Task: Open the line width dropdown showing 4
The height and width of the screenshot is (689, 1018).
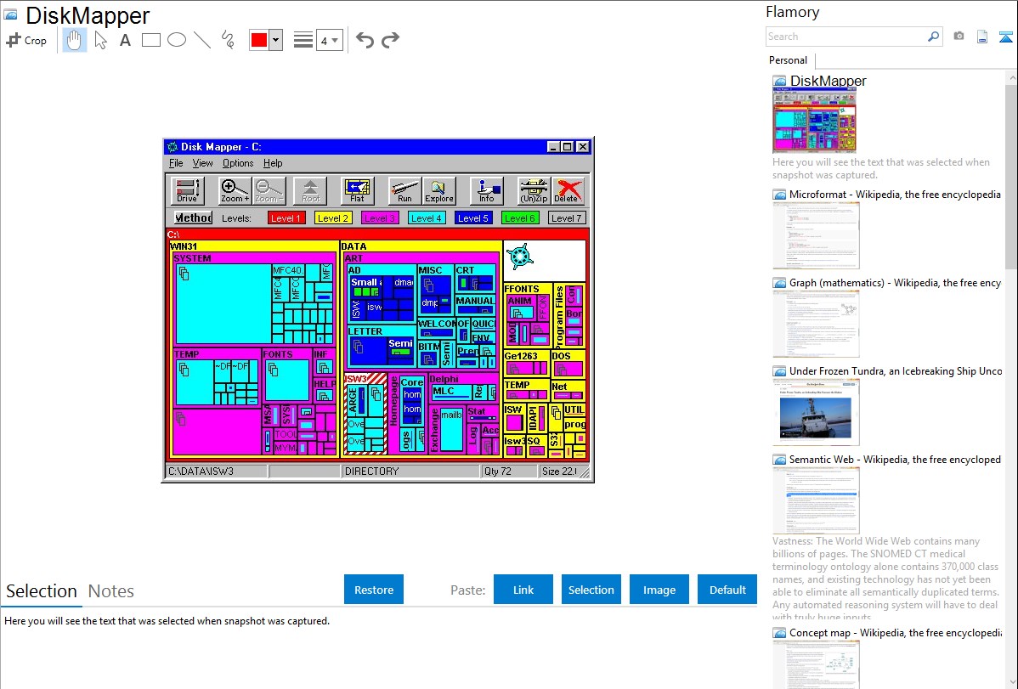Action: tap(329, 40)
